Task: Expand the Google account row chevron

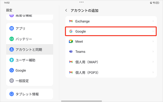Action: click(x=153, y=31)
